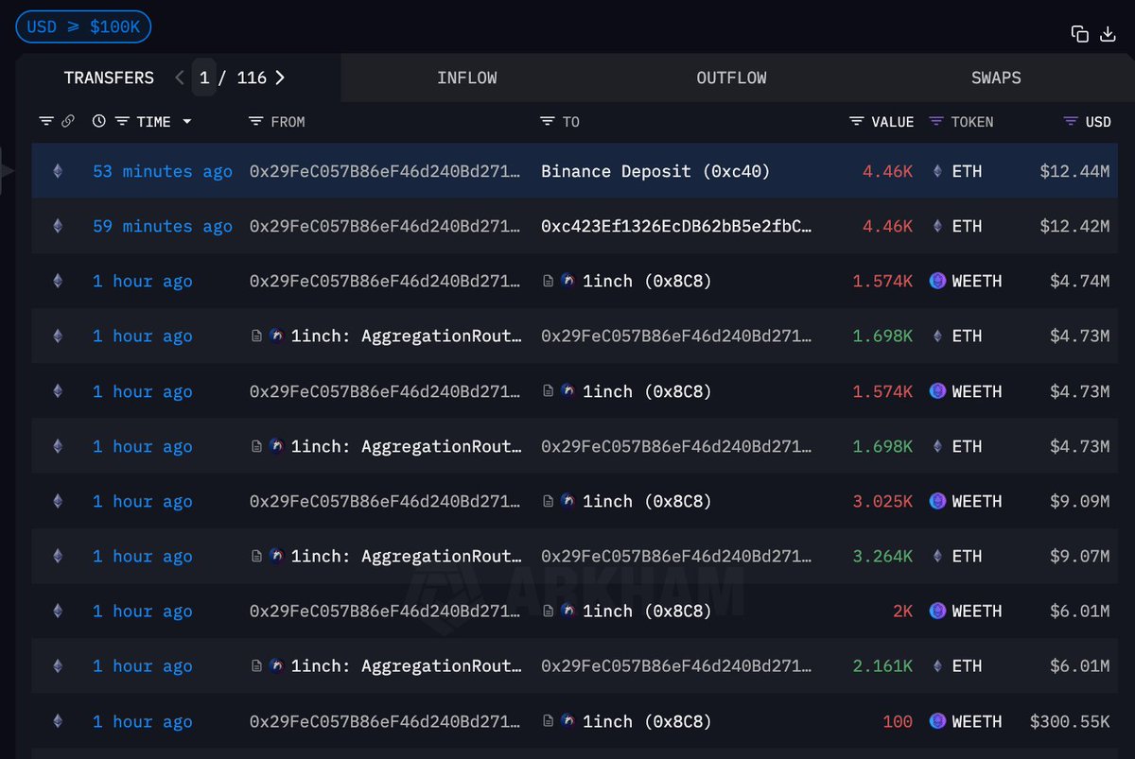Image resolution: width=1135 pixels, height=759 pixels.
Task: Click the $12.42M USD amount
Action: tap(1074, 226)
